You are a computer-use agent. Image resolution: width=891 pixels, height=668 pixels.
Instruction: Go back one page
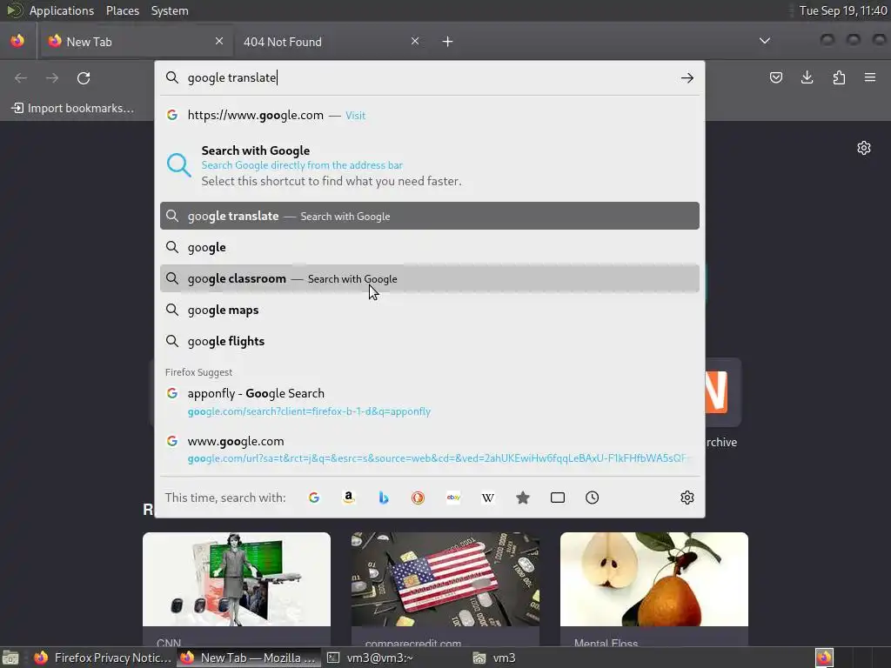[21, 77]
